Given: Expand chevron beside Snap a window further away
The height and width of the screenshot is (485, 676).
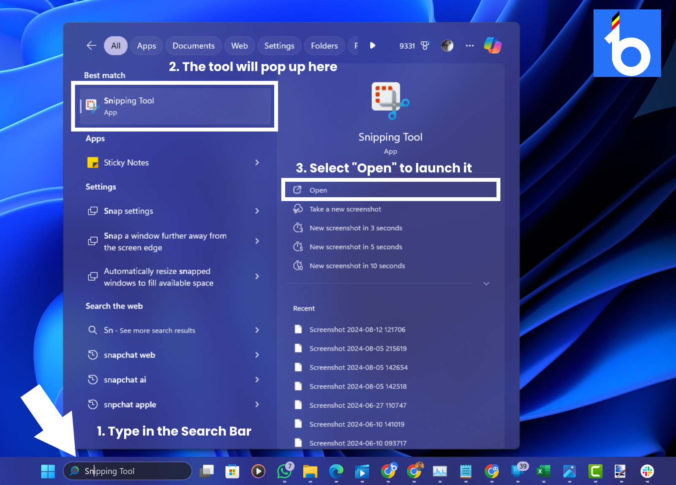Looking at the screenshot, I should (257, 241).
